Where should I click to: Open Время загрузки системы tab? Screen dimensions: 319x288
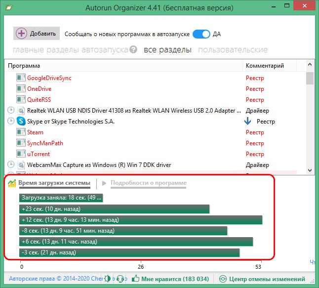tap(54, 183)
